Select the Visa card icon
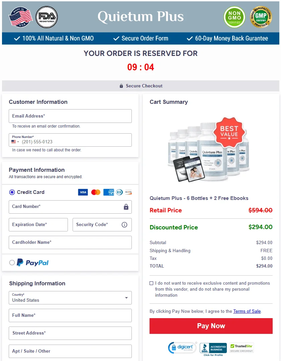The image size is (281, 361). tap(83, 192)
